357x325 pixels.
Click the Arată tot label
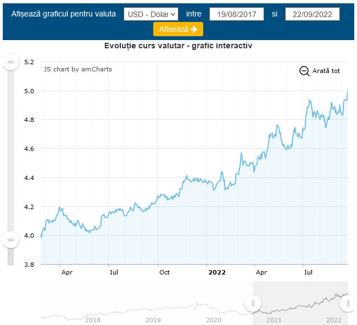tap(326, 71)
